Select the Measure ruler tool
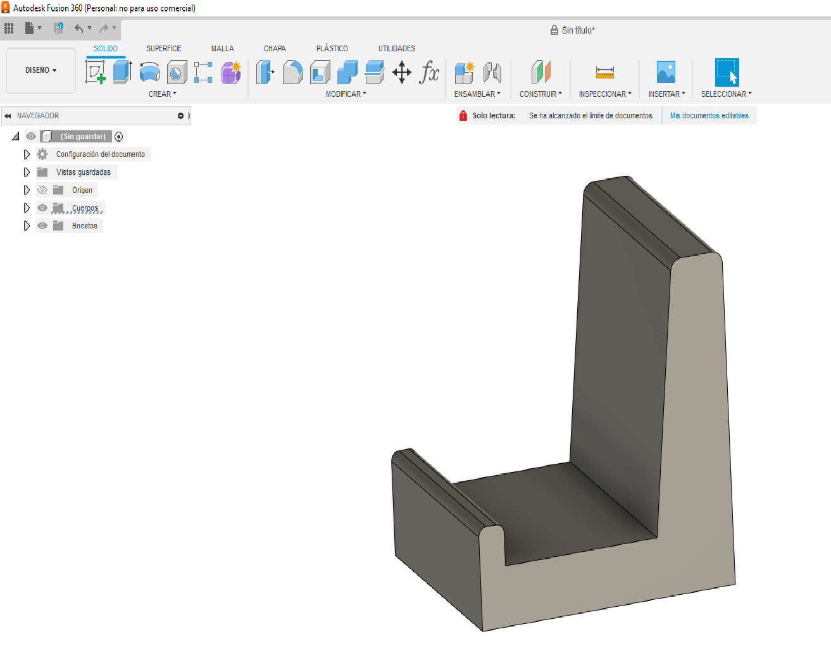Image resolution: width=831 pixels, height=653 pixels. 605,72
